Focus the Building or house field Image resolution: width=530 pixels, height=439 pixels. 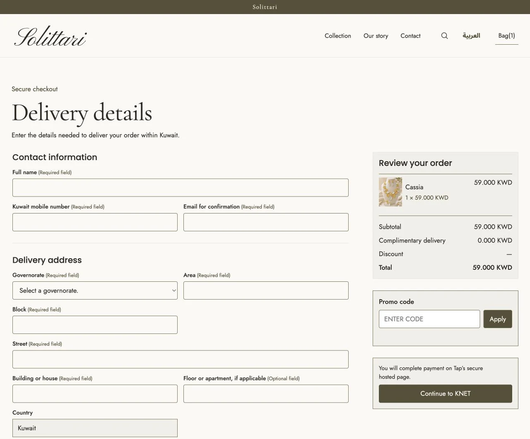pyautogui.click(x=95, y=393)
